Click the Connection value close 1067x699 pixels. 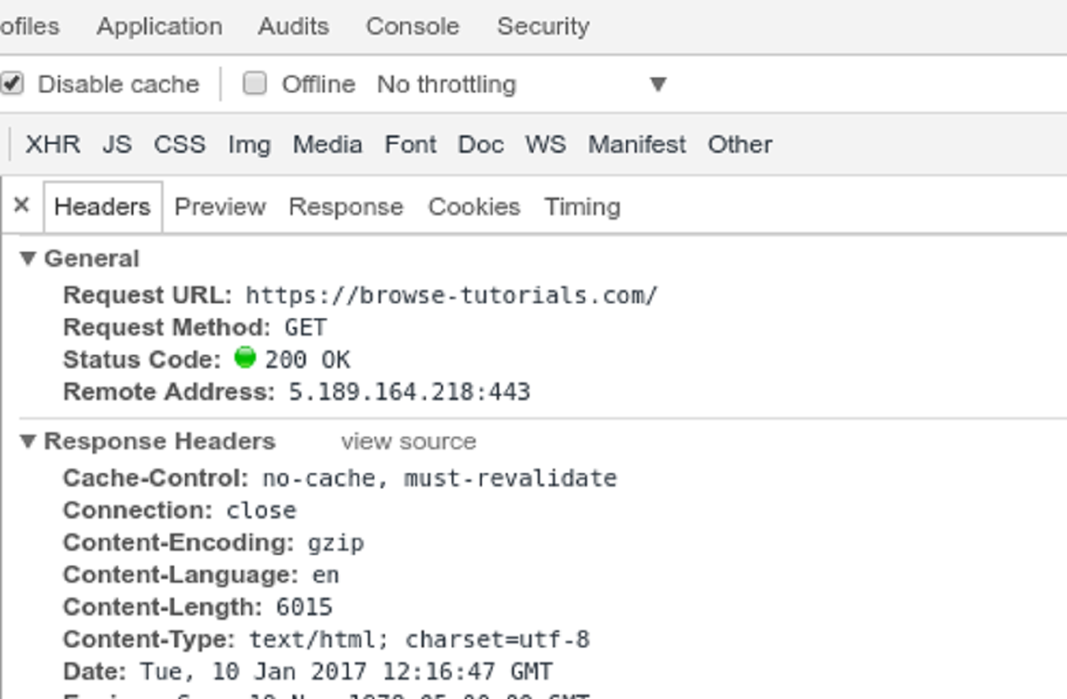click(261, 510)
